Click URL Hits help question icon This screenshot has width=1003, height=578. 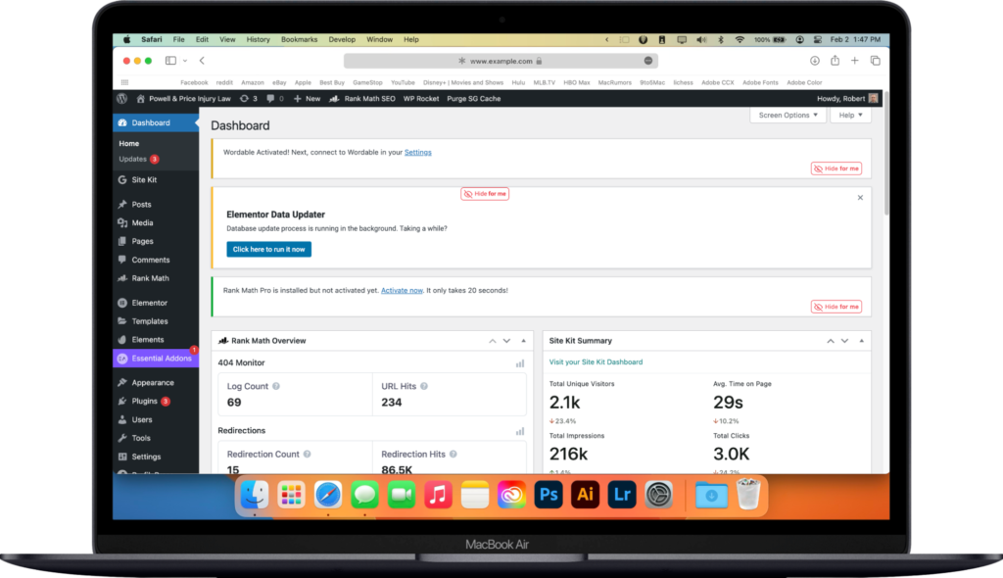point(424,386)
